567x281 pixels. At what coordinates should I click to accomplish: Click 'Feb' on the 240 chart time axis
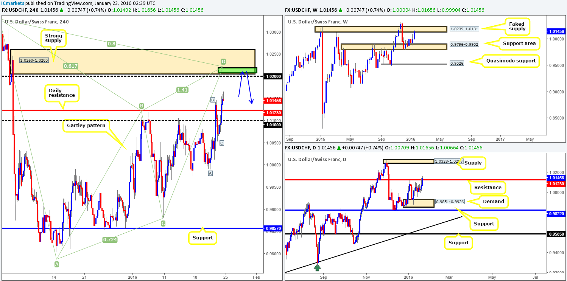[x=255, y=276]
